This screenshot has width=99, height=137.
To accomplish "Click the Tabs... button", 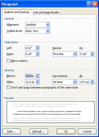I will [12, 131].
